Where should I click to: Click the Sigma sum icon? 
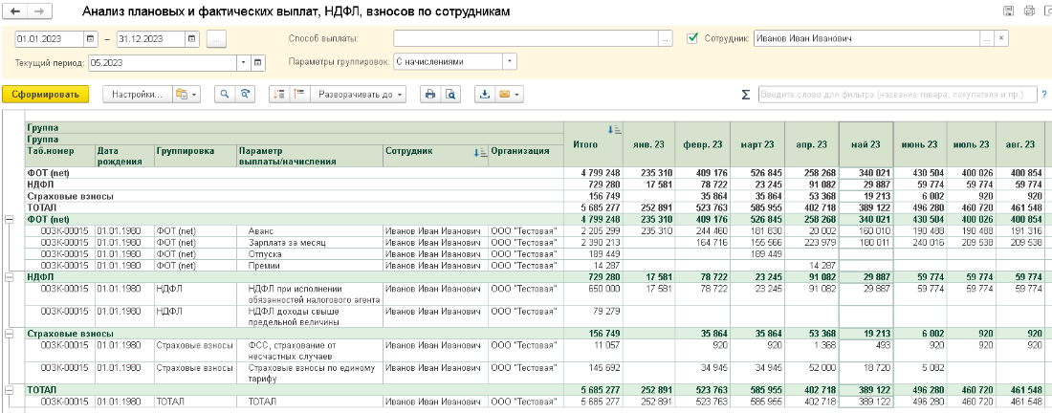click(x=745, y=96)
